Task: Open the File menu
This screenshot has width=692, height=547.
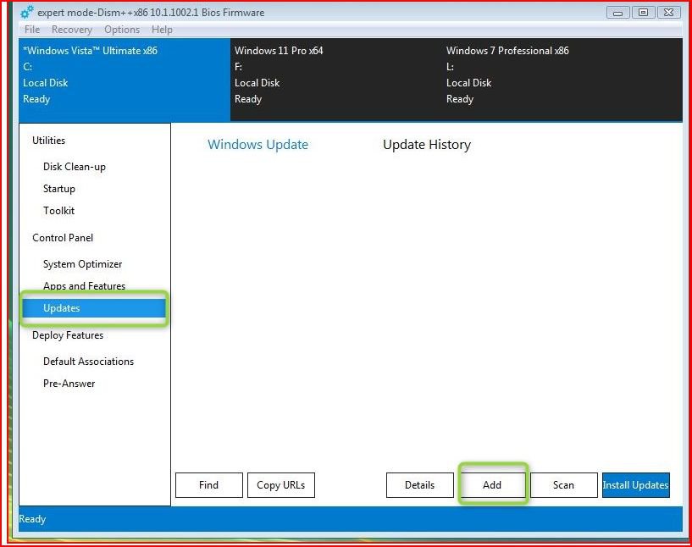Action: pyautogui.click(x=32, y=30)
